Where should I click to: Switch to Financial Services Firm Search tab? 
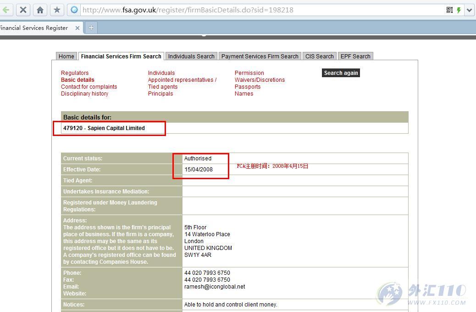click(121, 56)
